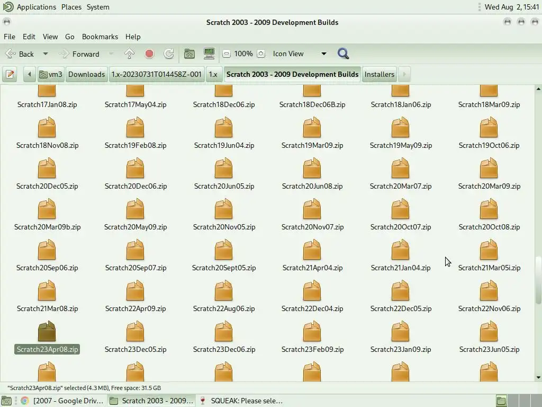Select the Scratch23Jun05.zip archive icon
The image size is (542, 407).
pyautogui.click(x=489, y=332)
